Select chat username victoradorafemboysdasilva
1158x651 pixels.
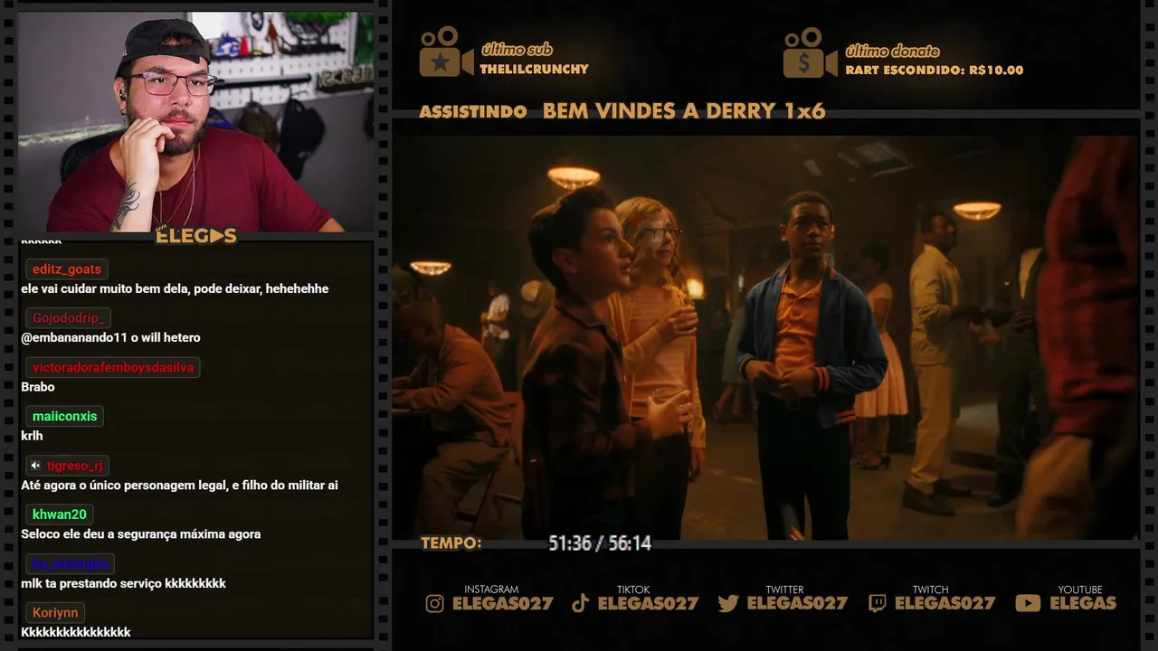pyautogui.click(x=113, y=367)
